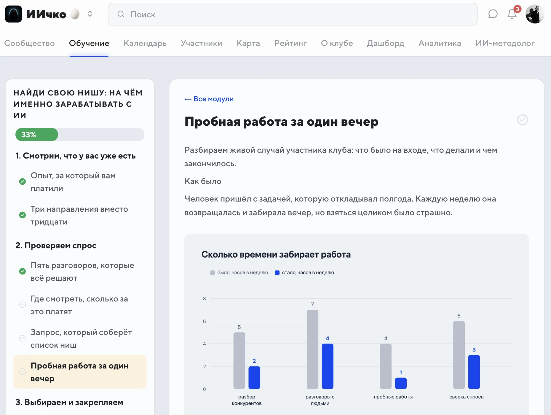Open lesson Пять разговоров, которые всё решают
The image size is (551, 415).
(82, 272)
